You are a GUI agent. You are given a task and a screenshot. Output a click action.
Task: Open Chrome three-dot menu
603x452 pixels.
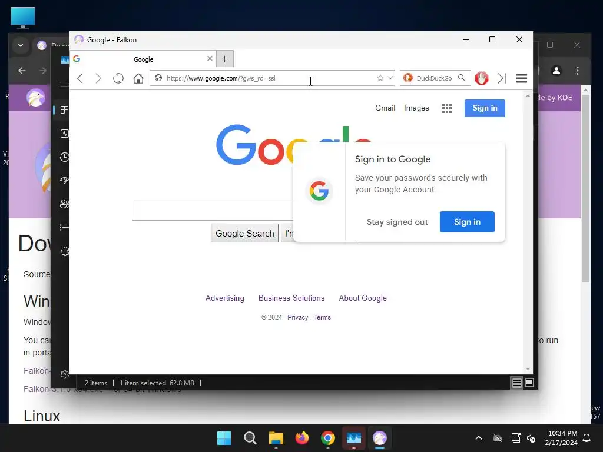[x=578, y=71]
